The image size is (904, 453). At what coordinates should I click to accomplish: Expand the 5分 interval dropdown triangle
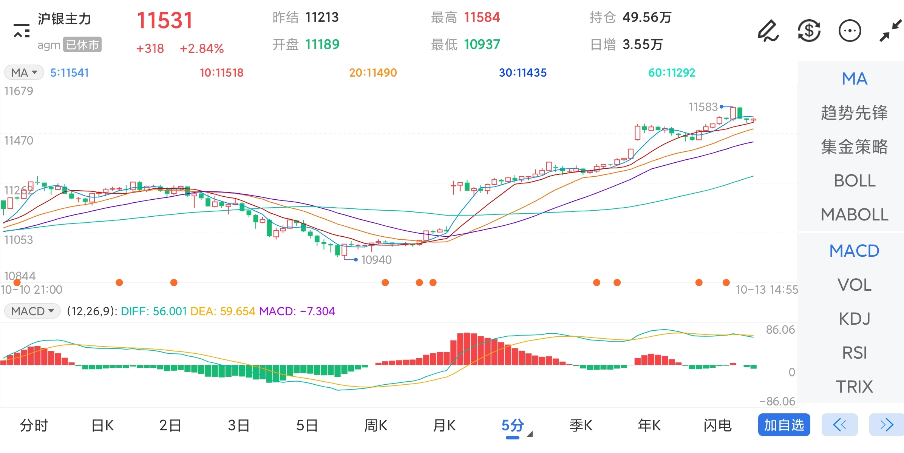point(530,434)
